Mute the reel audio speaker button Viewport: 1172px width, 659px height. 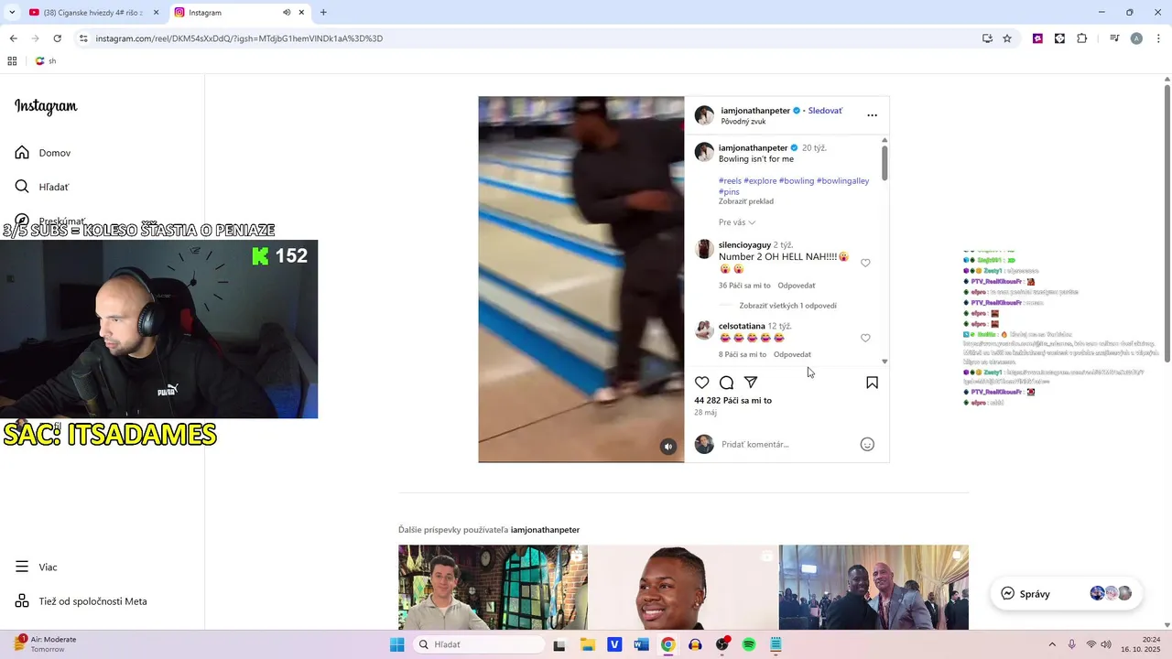[668, 447]
